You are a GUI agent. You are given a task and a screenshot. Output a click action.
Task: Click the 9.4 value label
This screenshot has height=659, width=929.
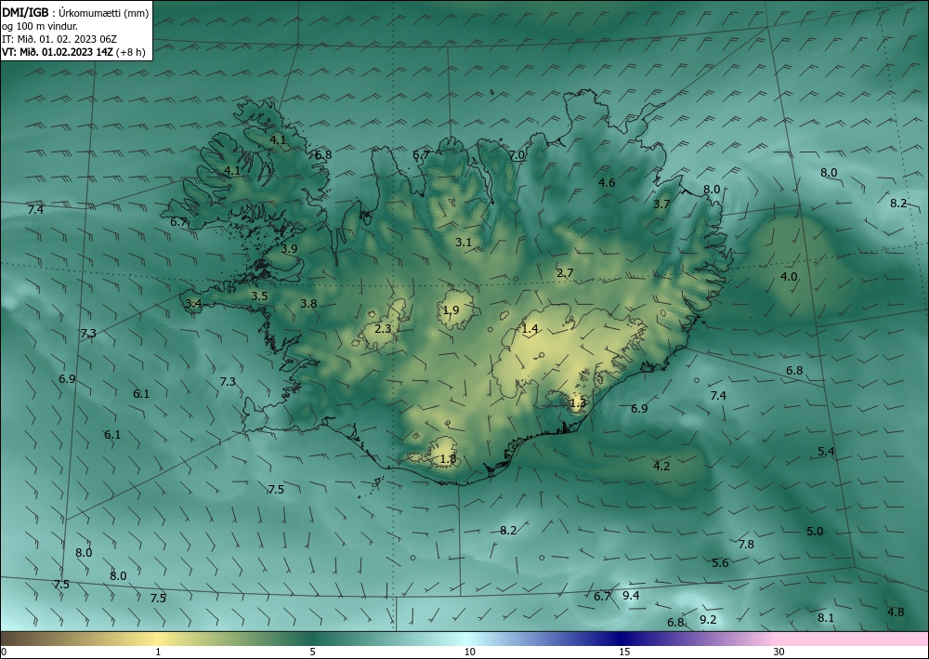point(631,595)
